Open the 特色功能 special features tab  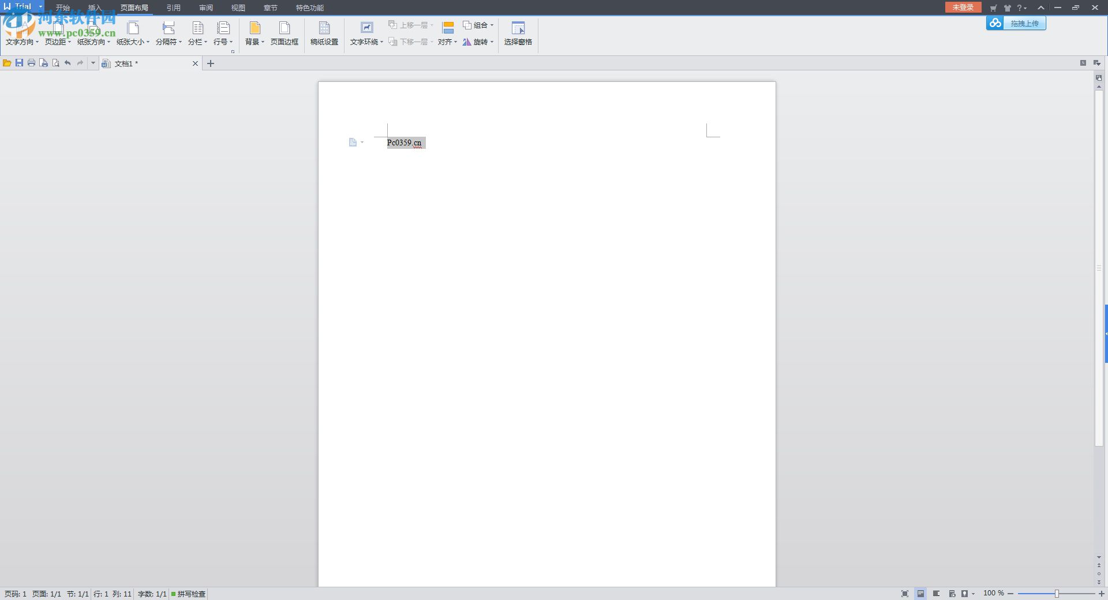click(x=310, y=7)
